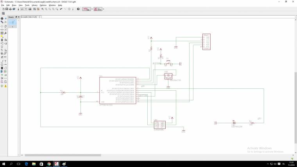Screen dimensions: 297x167
Task: Click the ATTINY44 IC1 symbol on canvas
Action: pyautogui.click(x=118, y=90)
